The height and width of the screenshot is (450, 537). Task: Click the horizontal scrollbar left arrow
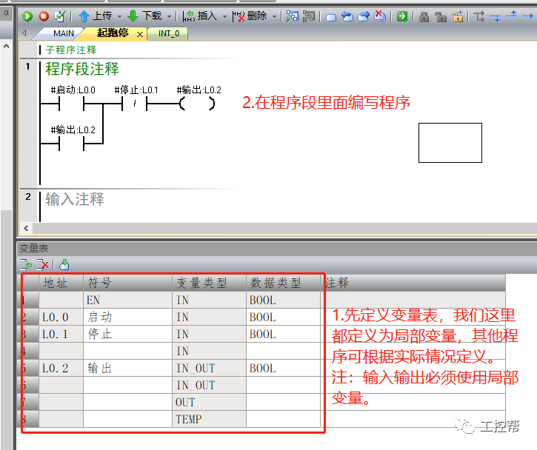[27, 228]
